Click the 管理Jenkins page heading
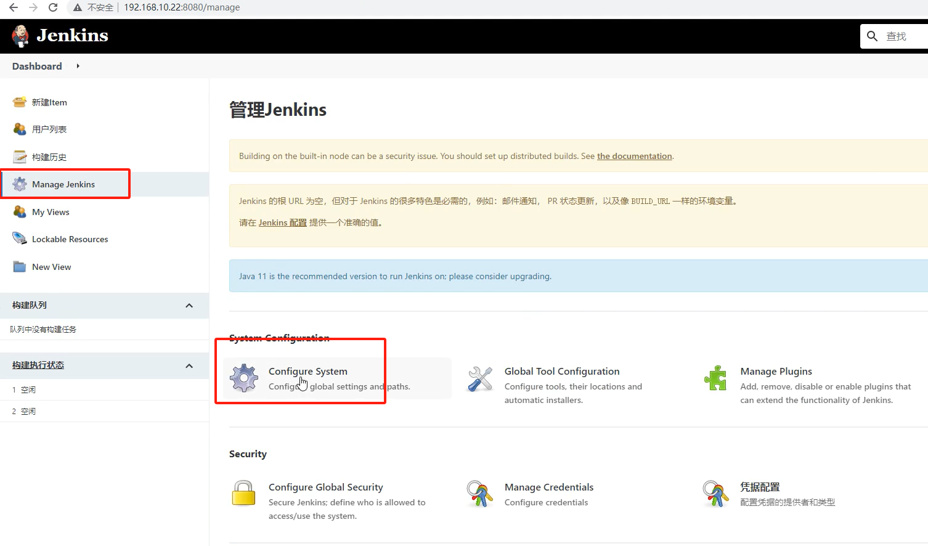This screenshot has height=546, width=928. [278, 110]
